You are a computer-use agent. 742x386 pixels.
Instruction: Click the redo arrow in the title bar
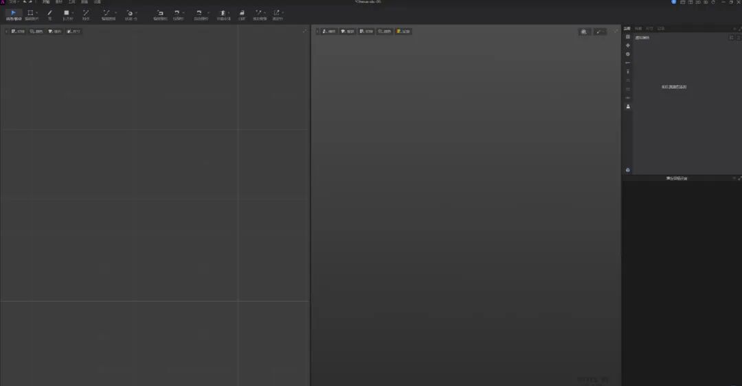[x=30, y=2]
